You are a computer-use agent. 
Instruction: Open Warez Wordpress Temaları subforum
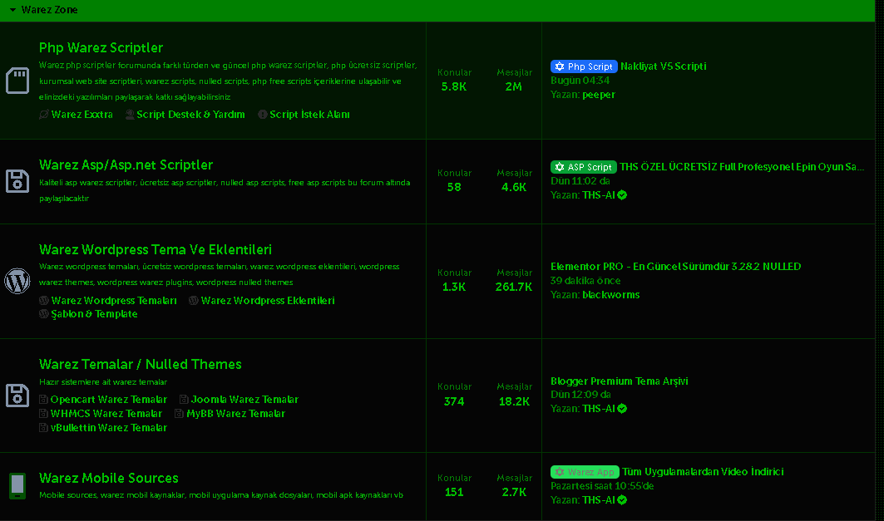click(114, 301)
